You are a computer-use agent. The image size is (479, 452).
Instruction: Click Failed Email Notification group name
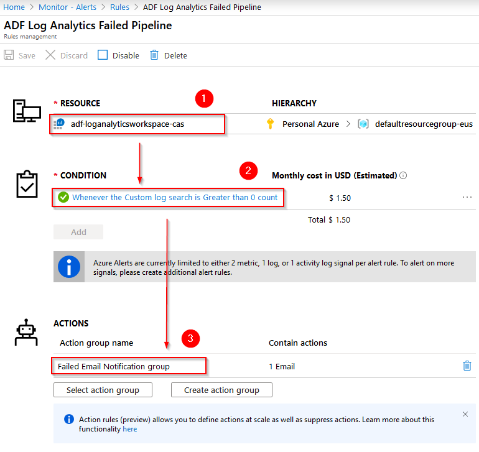click(114, 366)
